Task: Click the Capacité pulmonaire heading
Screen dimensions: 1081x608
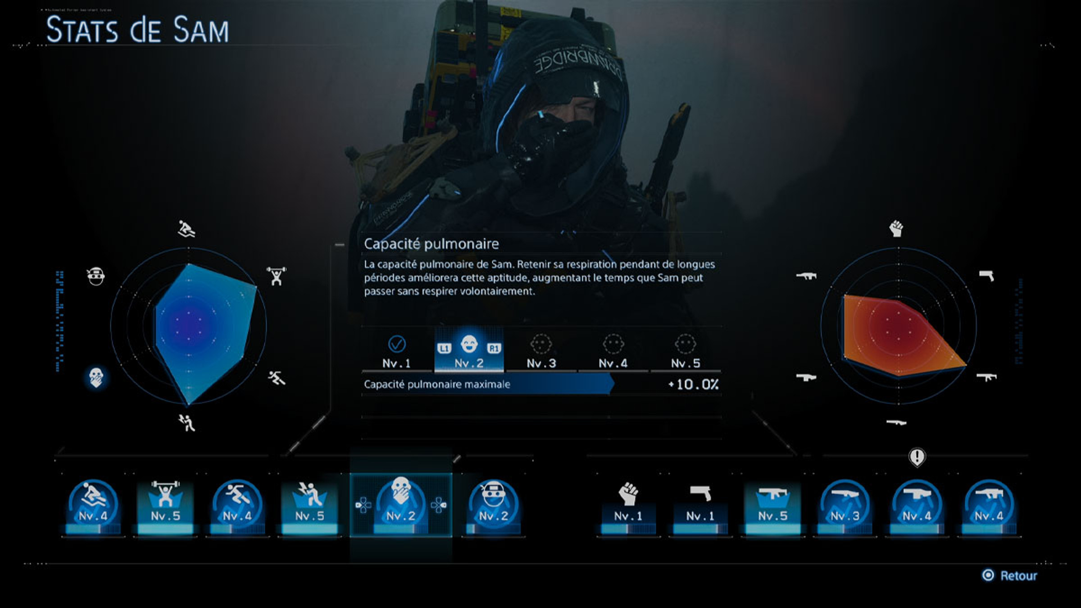Action: [431, 244]
